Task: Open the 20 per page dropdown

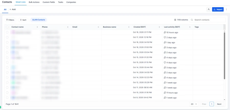Action: click(194, 104)
